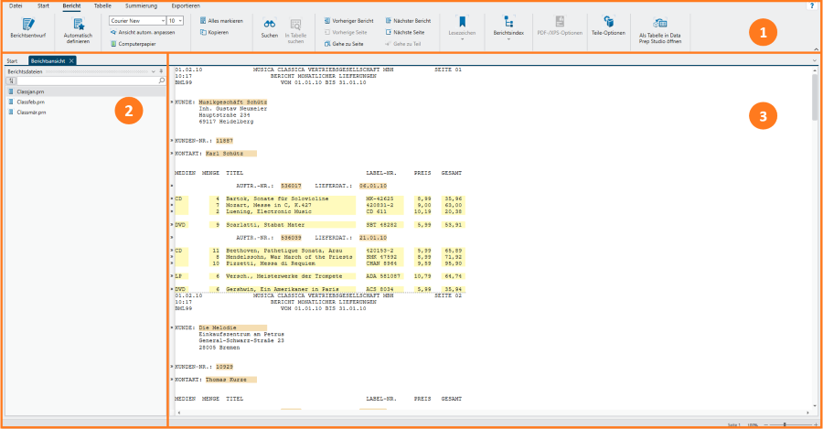
Task: Click Nächste Seite button
Action: 405,32
